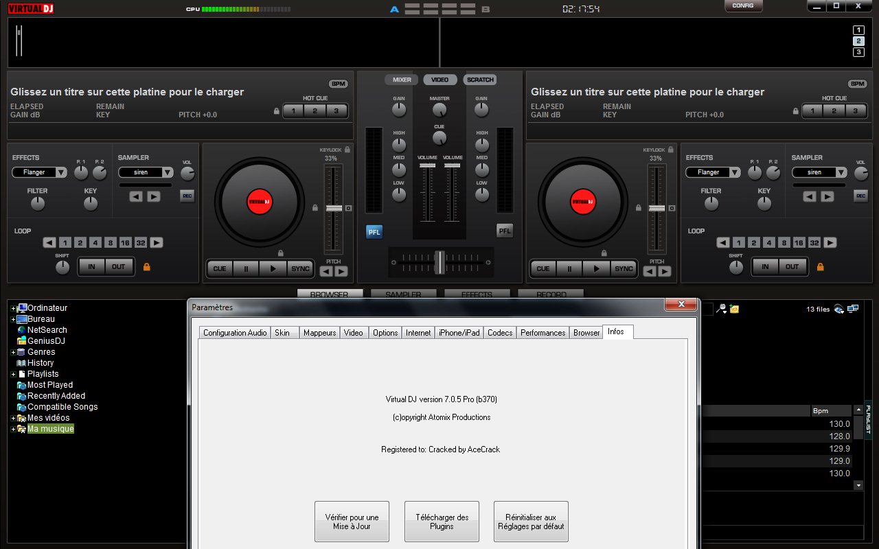Go to previous sample on left sampler
The image size is (879, 549).
[136, 196]
